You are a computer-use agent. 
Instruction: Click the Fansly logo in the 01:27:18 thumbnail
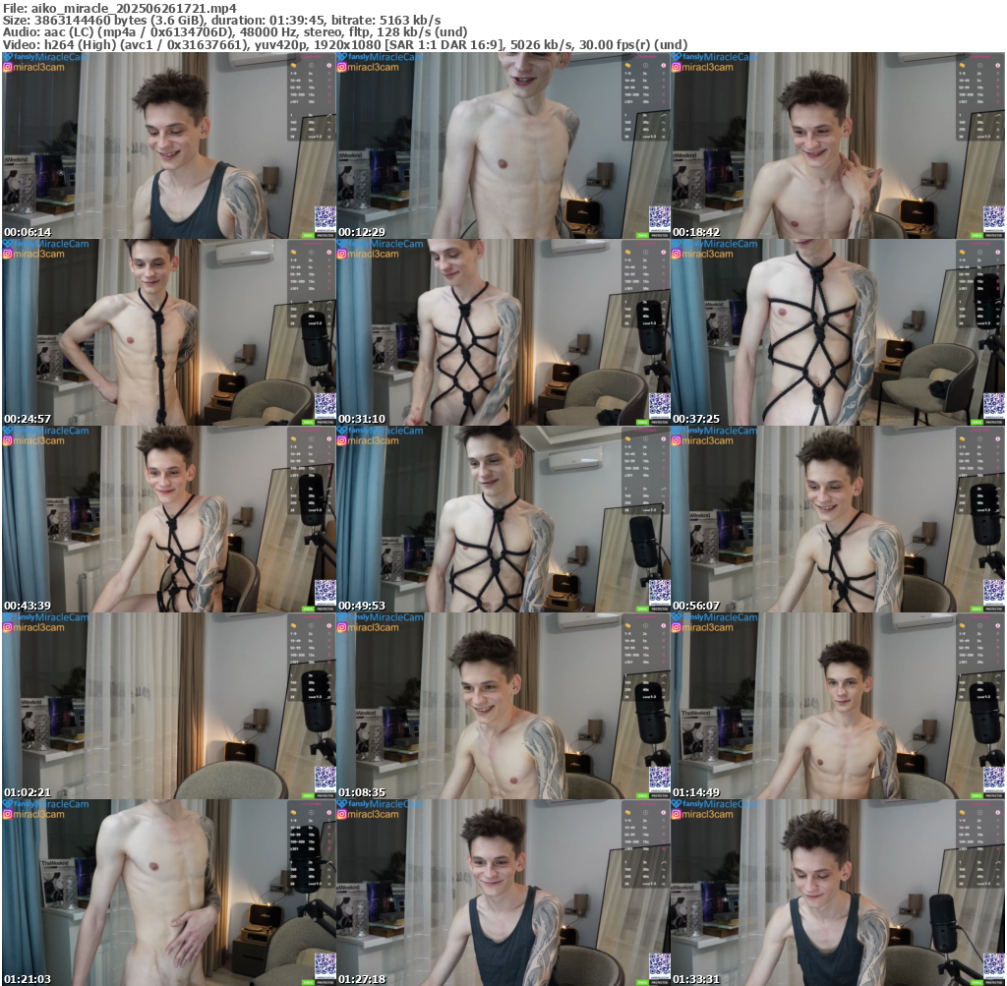coord(342,804)
